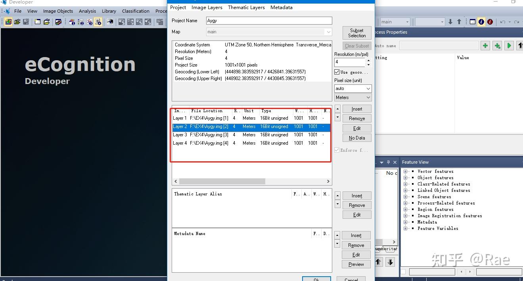
Task: Click the Open Project folder icon
Action: [x=17, y=22]
